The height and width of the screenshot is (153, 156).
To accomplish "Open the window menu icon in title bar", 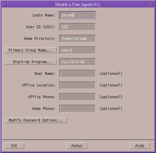I will click(4, 4).
